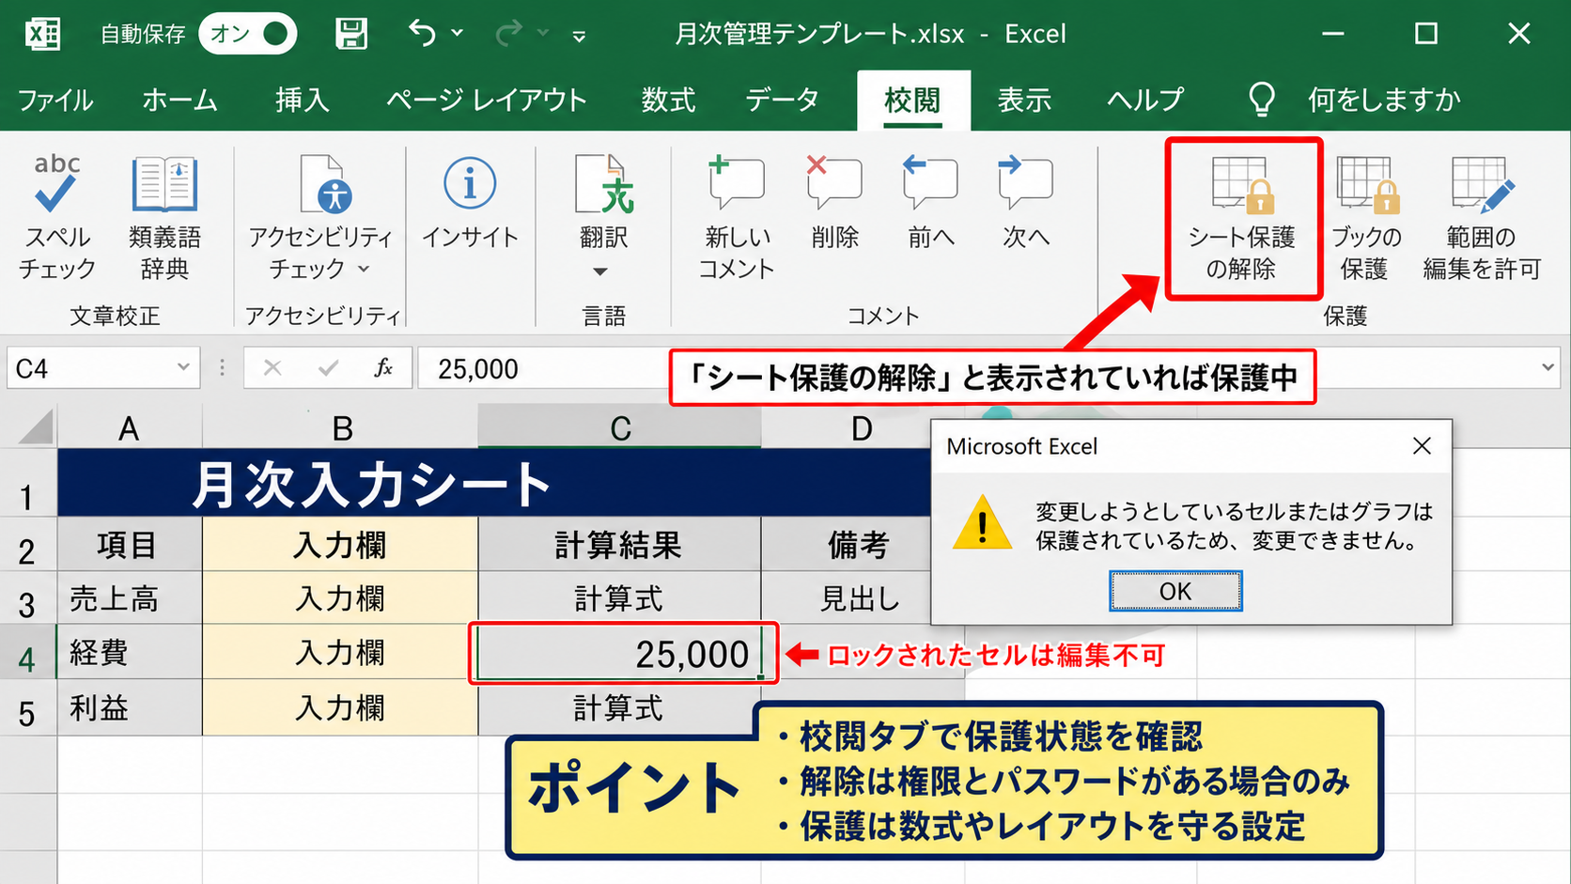
Task: Click the lightbulb Tell Me icon
Action: (1262, 99)
